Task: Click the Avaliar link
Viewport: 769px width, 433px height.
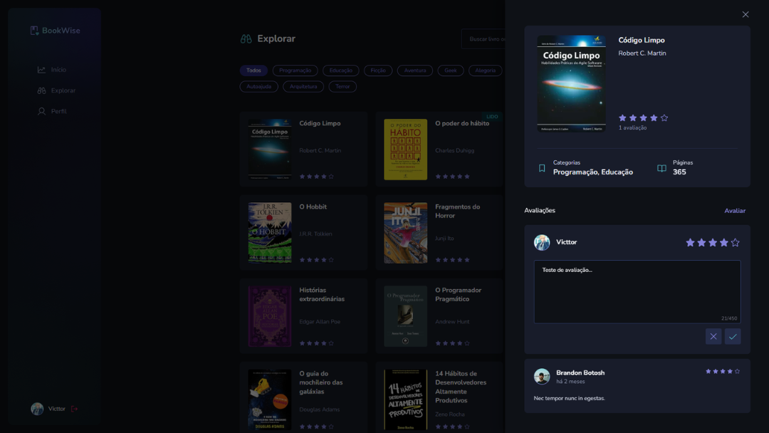Action: 735,211
